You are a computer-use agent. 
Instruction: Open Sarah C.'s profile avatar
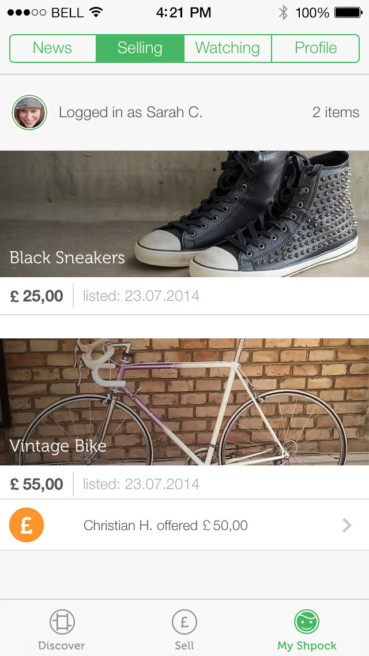point(28,112)
